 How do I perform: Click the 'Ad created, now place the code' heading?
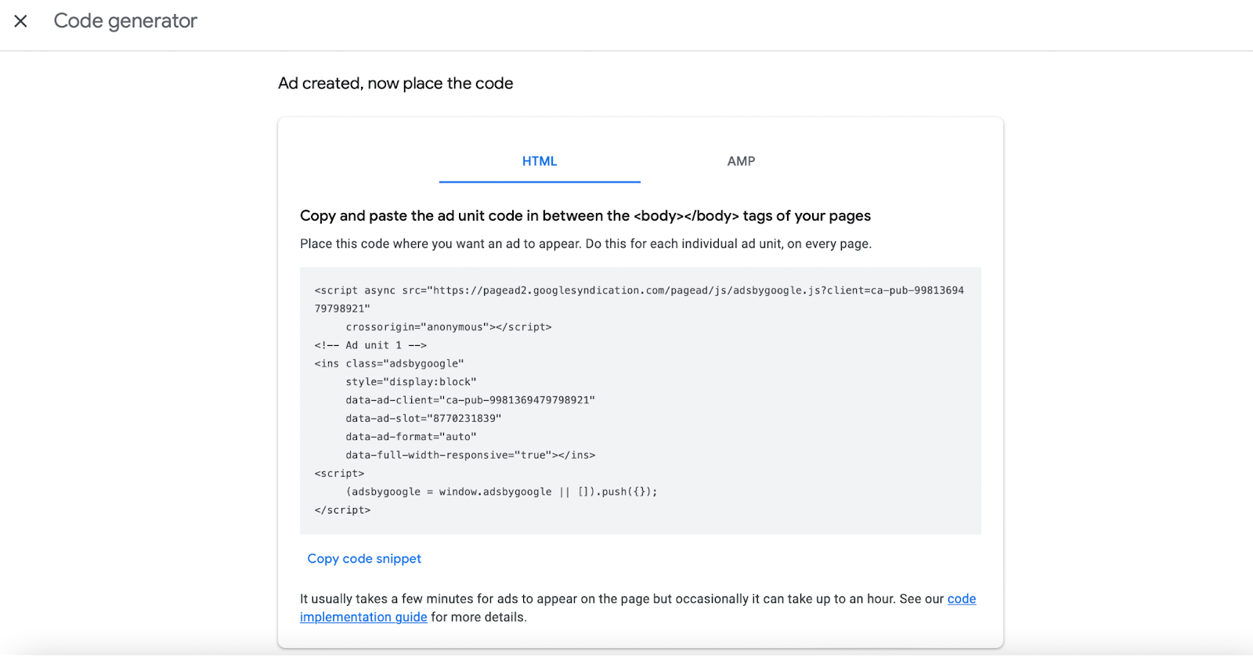395,84
